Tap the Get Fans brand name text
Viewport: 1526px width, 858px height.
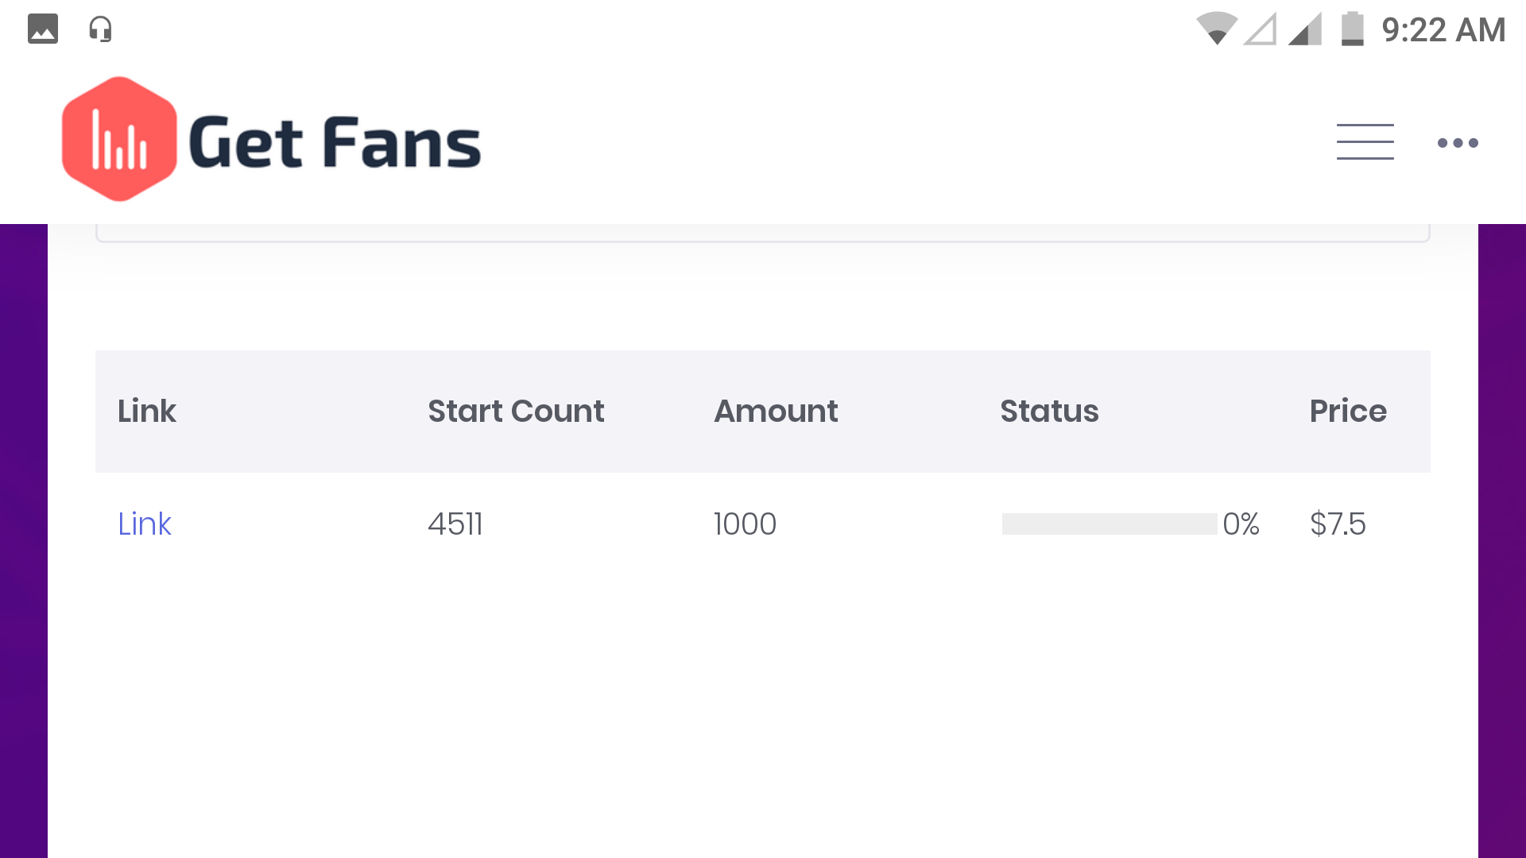(x=335, y=143)
